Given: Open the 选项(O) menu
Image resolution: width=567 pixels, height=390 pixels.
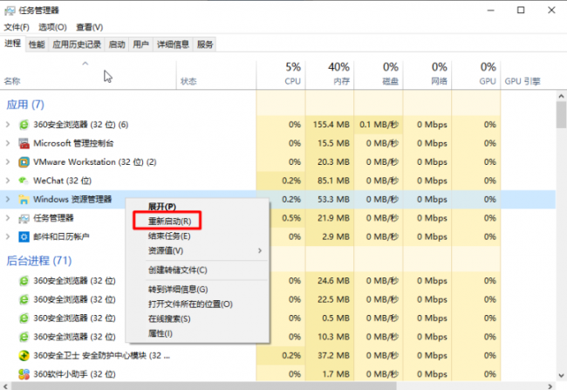Looking at the screenshot, I should tap(53, 27).
